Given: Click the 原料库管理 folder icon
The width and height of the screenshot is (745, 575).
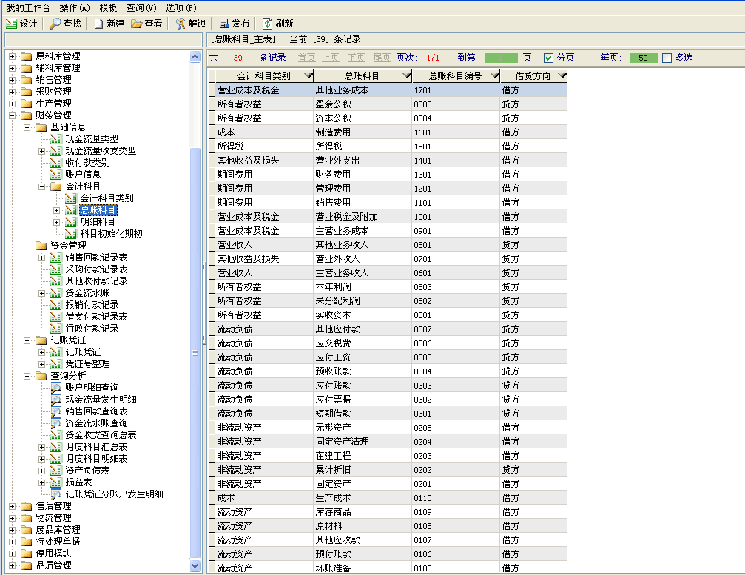Looking at the screenshot, I should (x=27, y=56).
